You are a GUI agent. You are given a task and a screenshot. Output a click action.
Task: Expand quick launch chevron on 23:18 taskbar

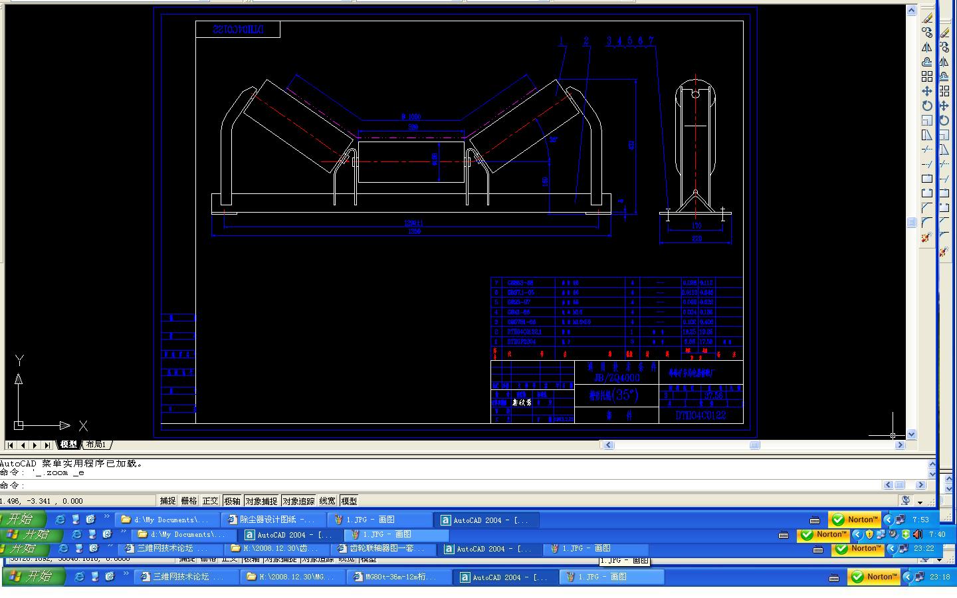(126, 574)
